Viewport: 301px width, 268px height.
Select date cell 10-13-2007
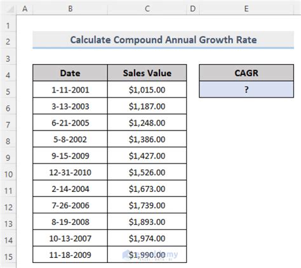(70, 238)
